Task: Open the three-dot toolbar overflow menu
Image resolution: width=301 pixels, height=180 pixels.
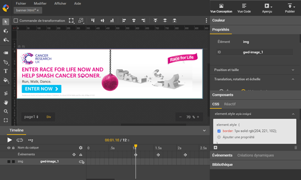Action: (206, 20)
